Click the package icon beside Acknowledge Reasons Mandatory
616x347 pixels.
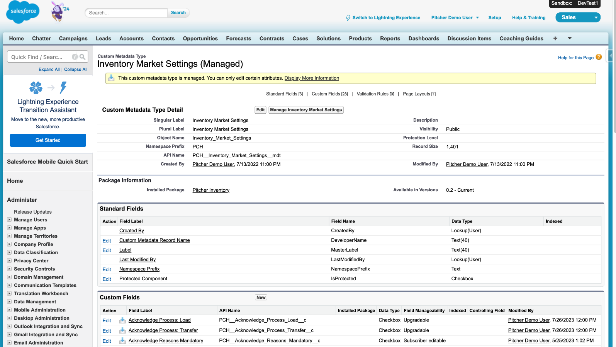click(122, 341)
